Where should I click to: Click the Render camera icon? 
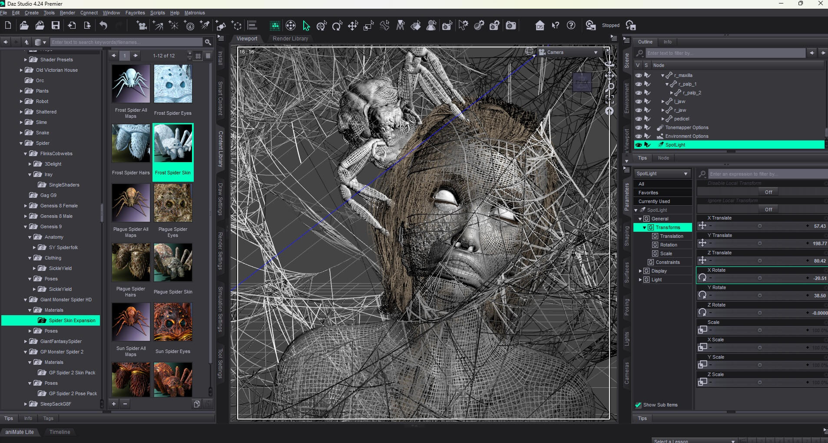(511, 26)
